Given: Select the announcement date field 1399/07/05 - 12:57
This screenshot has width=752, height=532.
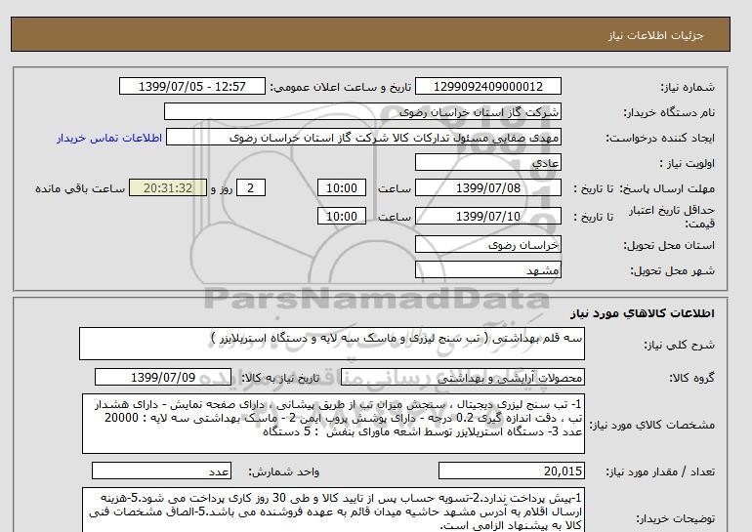Looking at the screenshot, I should 191,87.
